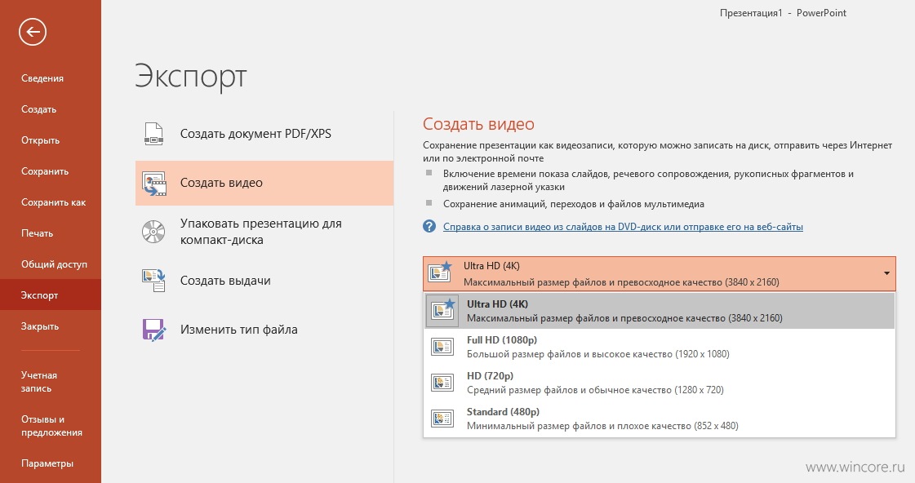
Task: Click the Ultra HD (4K) list item icon
Action: (x=442, y=309)
